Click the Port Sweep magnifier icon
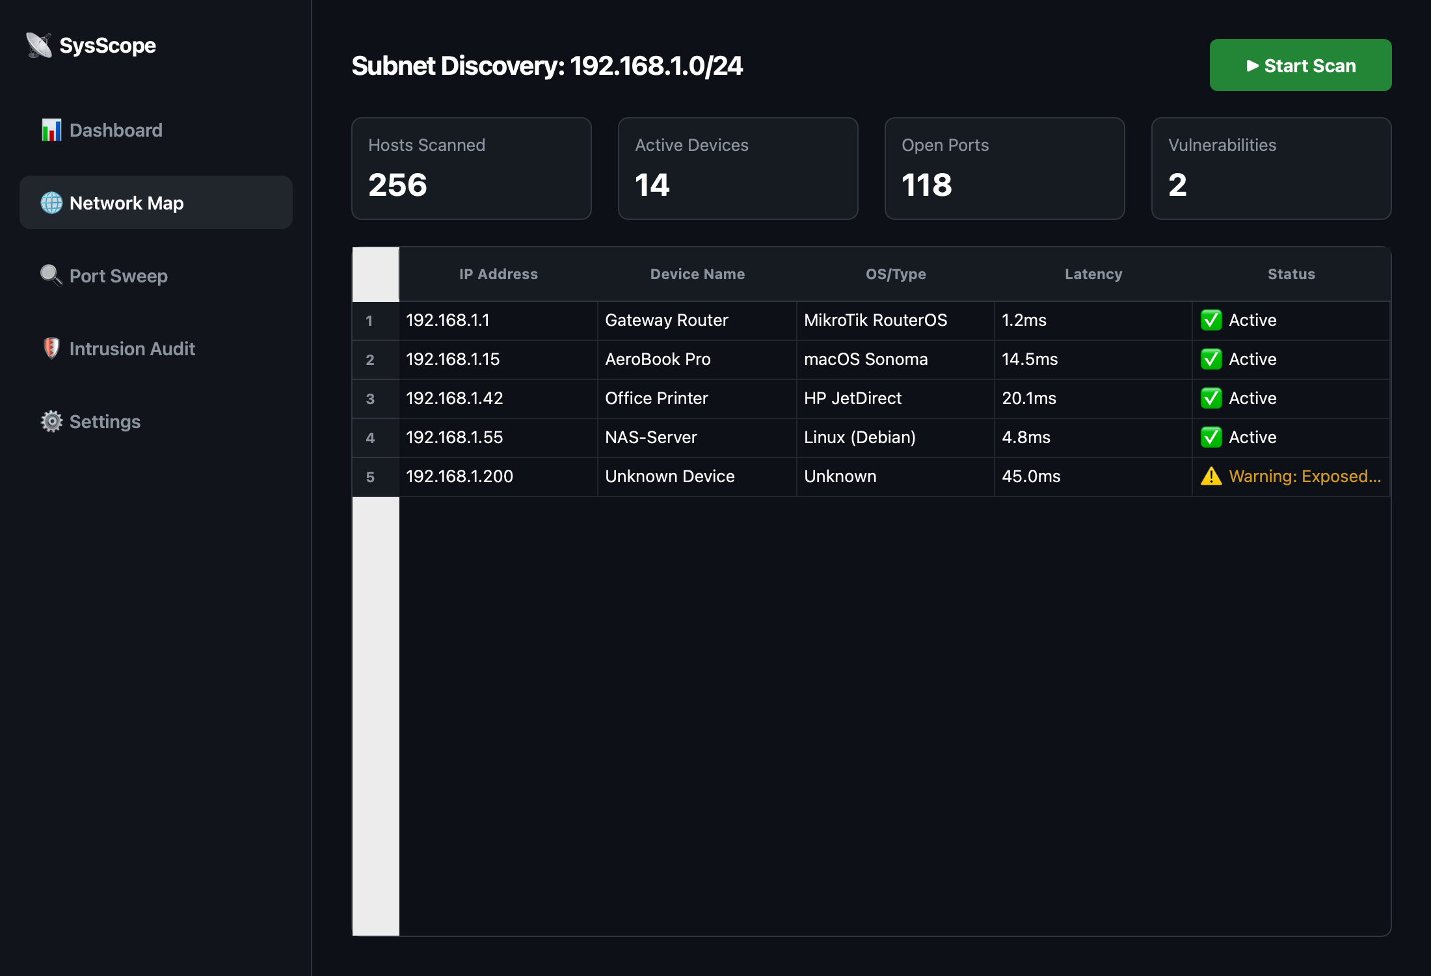The height and width of the screenshot is (976, 1431). (x=49, y=275)
